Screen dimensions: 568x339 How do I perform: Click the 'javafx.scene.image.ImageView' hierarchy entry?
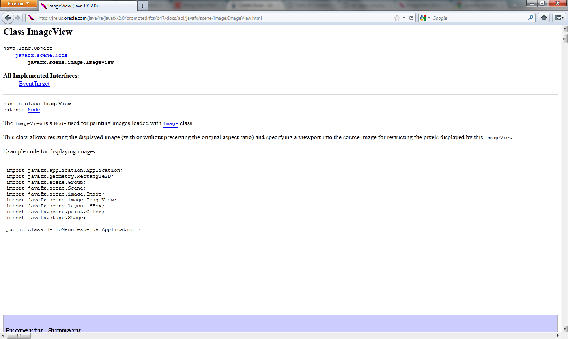click(x=71, y=62)
